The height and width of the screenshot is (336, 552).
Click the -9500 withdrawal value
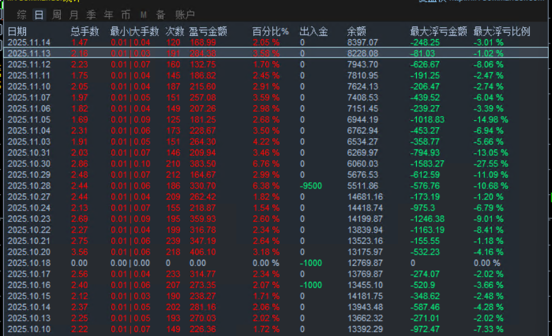(x=311, y=186)
